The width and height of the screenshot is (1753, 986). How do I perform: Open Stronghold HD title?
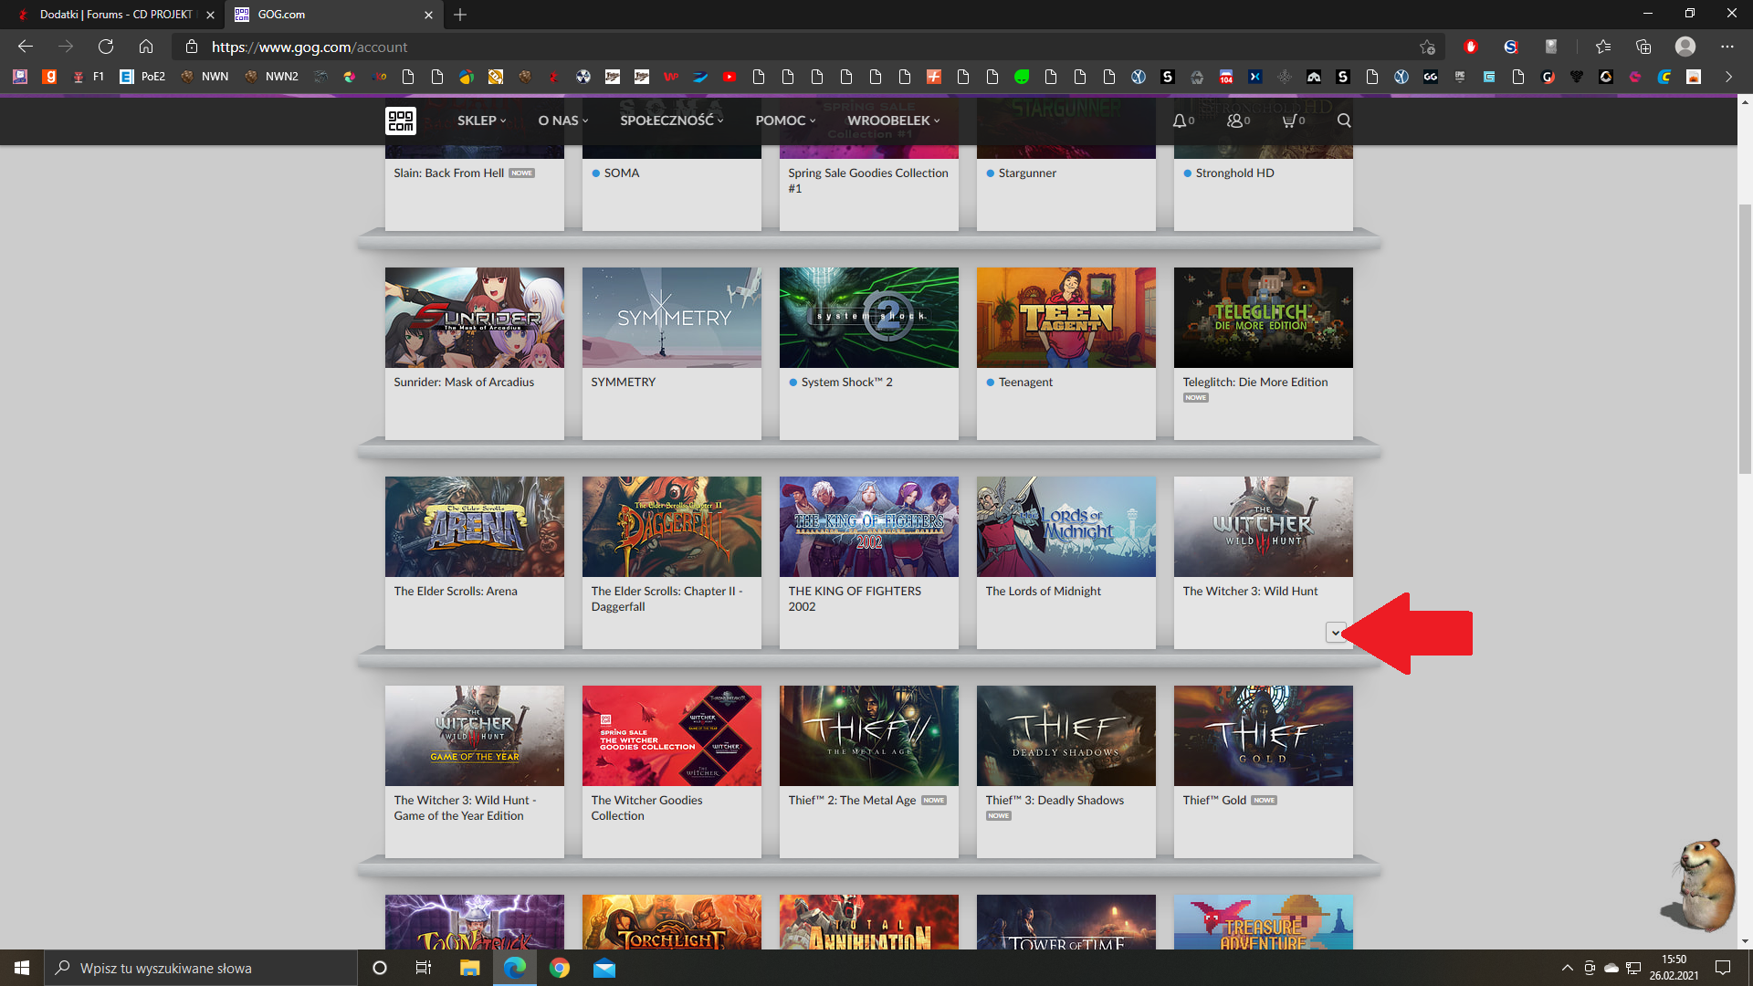pos(1234,173)
